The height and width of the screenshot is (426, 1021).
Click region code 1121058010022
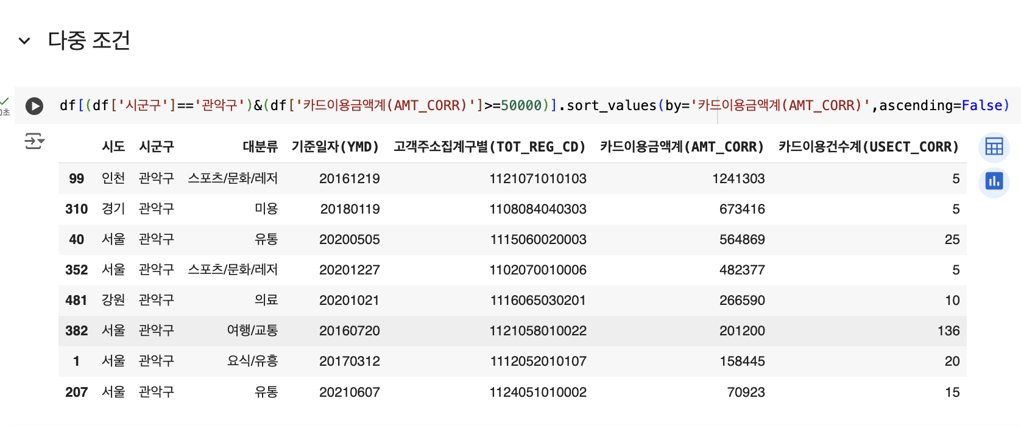(x=538, y=330)
